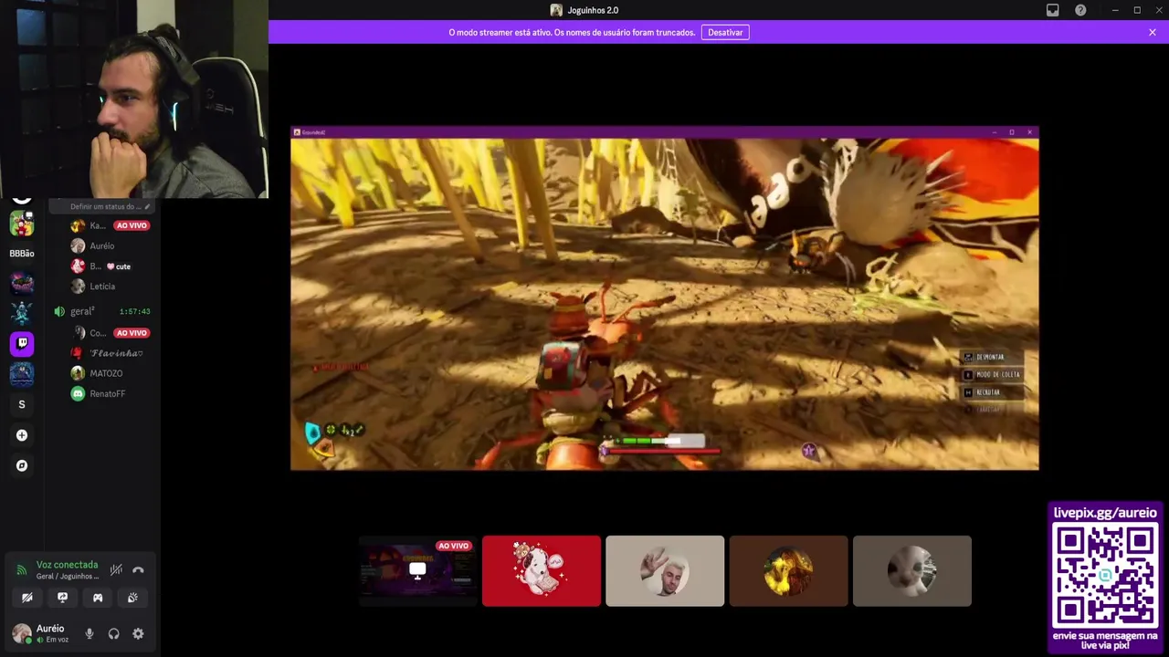The width and height of the screenshot is (1169, 657).
Task: Select user Ka... with AO VIVO badge
Action: (110, 225)
